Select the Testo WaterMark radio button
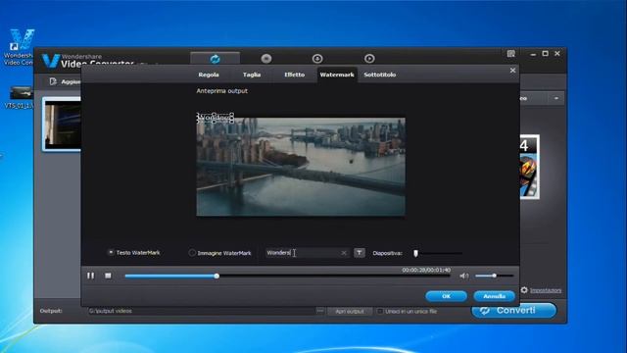Viewport: 627px width, 353px height. click(111, 253)
